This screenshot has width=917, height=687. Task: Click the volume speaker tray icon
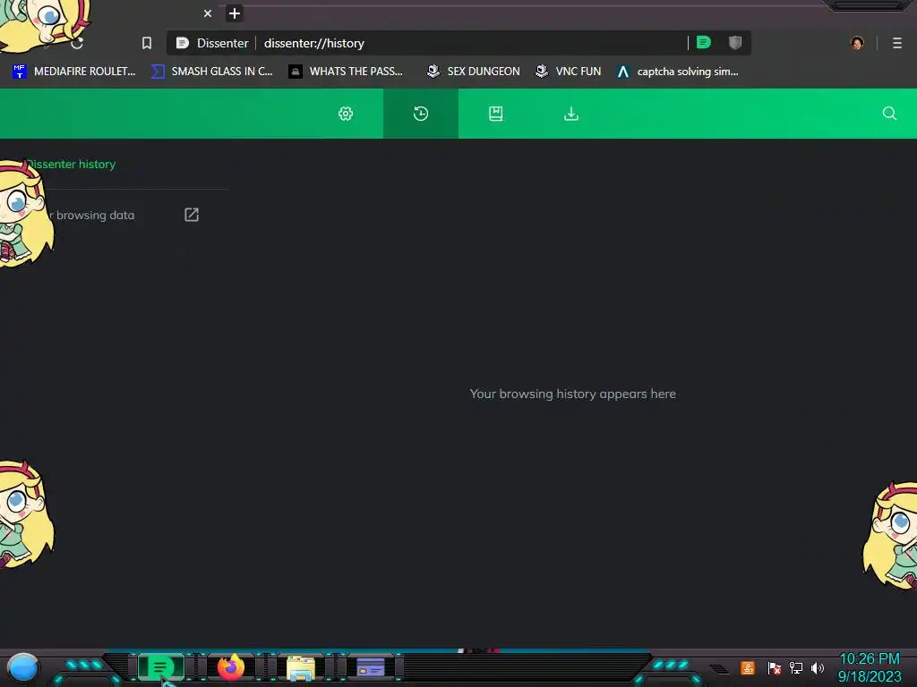[x=818, y=667]
